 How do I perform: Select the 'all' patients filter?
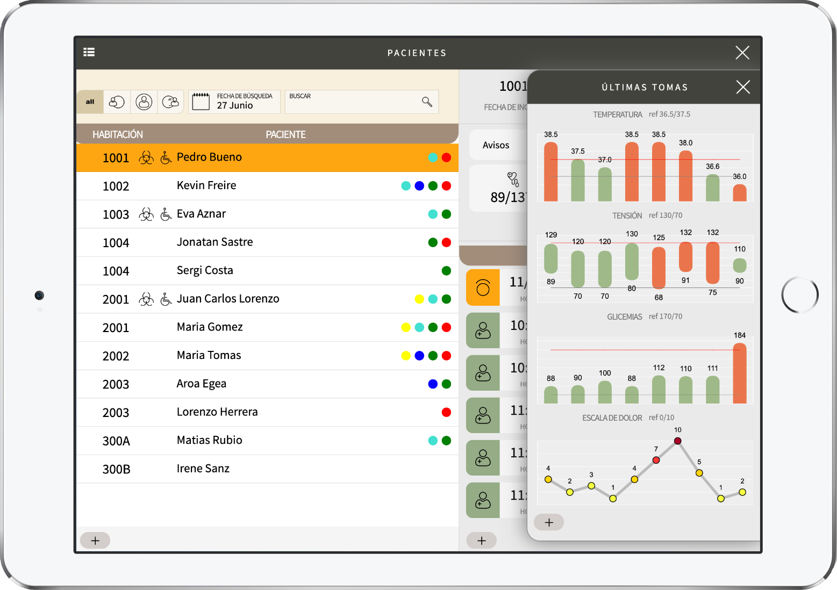[x=90, y=102]
